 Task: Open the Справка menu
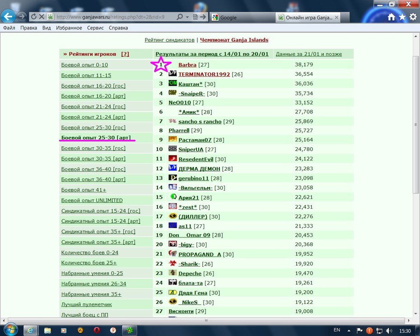point(118,28)
